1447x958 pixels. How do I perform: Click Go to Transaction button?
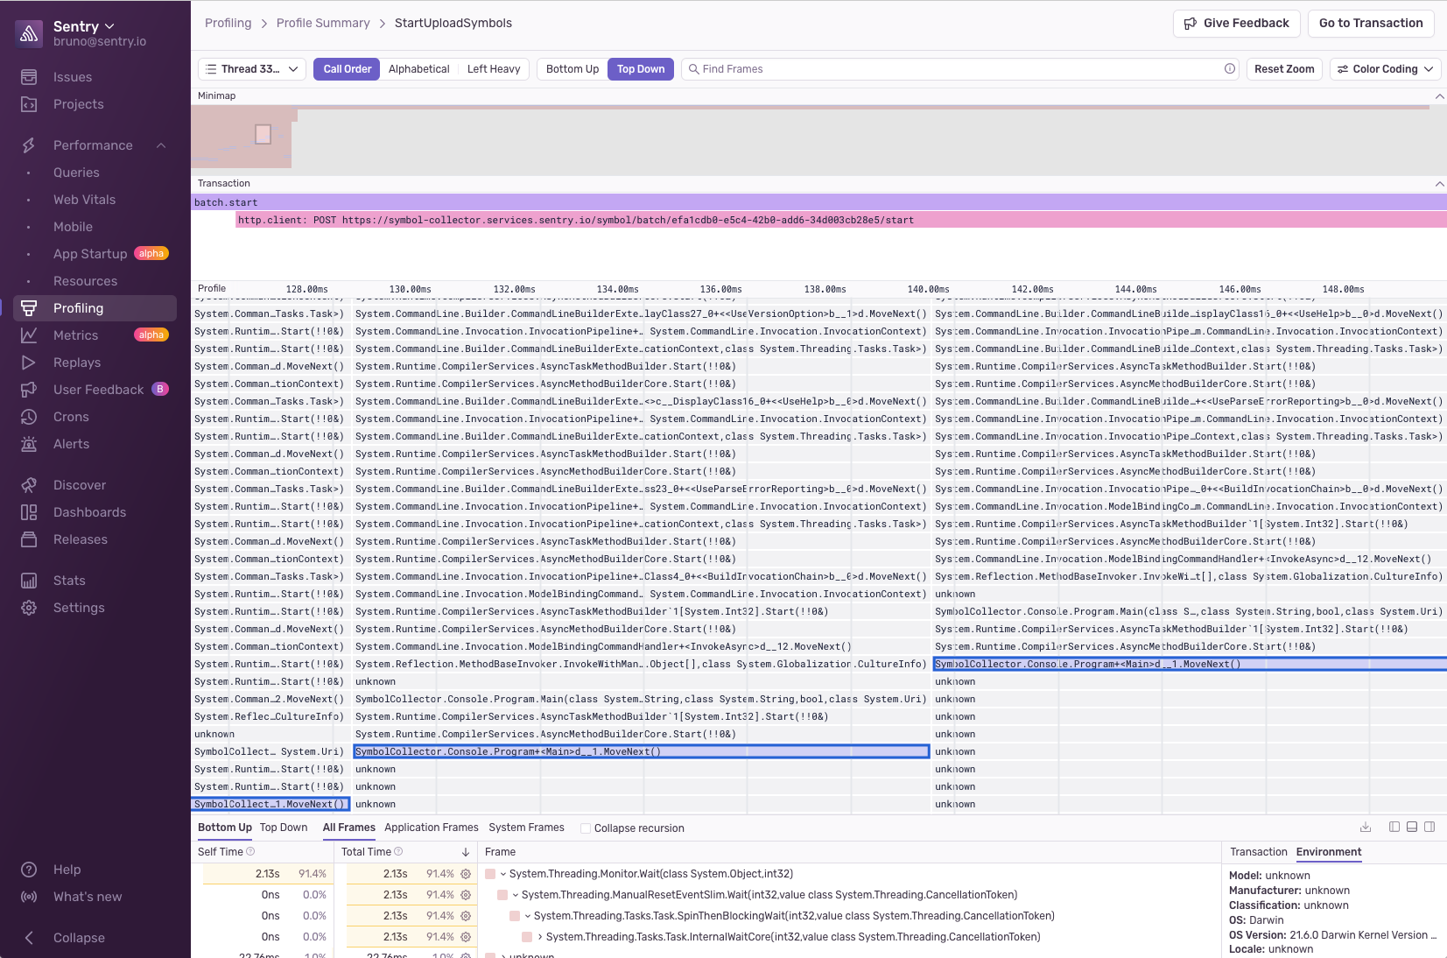(1371, 24)
